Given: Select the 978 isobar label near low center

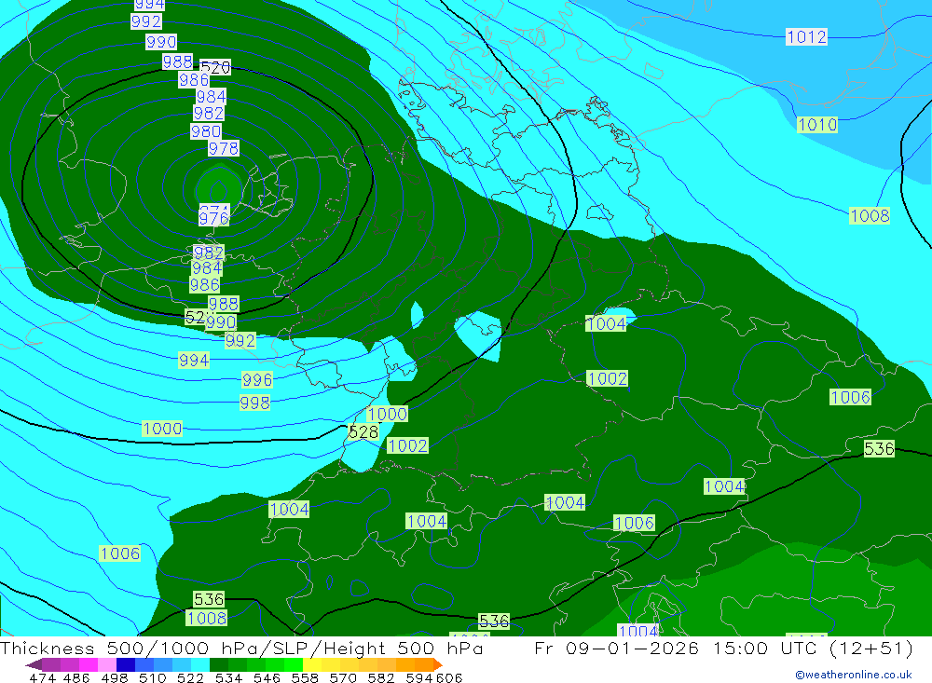Looking at the screenshot, I should pyautogui.click(x=224, y=149).
